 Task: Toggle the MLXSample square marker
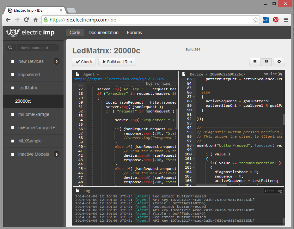click(13, 141)
